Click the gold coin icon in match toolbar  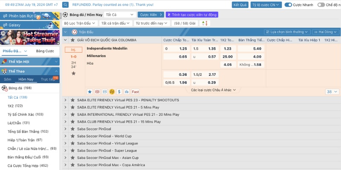[112, 91]
